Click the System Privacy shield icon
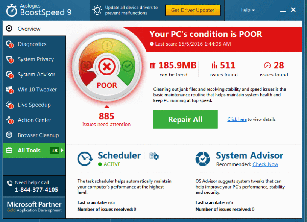 [x=10, y=59]
